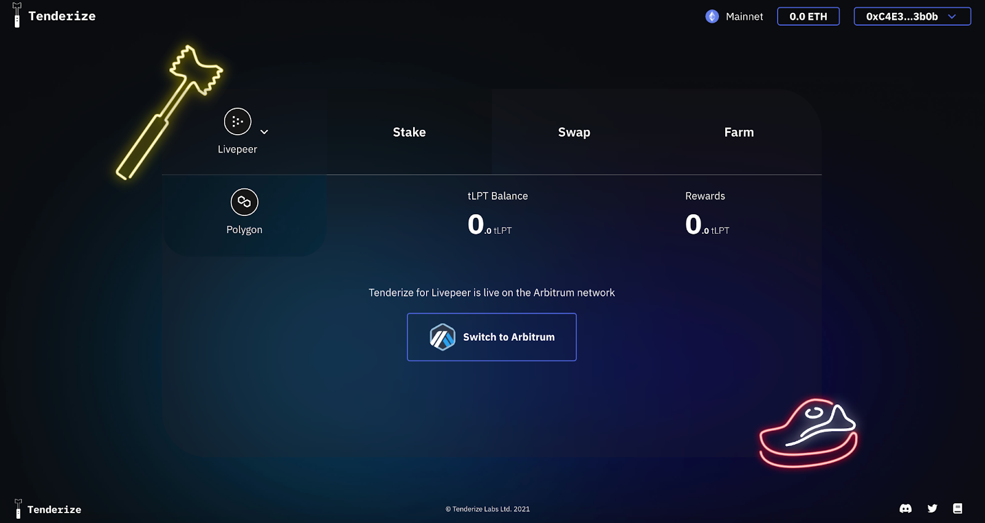Open the wallet address 0xC4E3...3b0b dropdown
This screenshot has width=985, height=523.
pyautogui.click(x=912, y=17)
